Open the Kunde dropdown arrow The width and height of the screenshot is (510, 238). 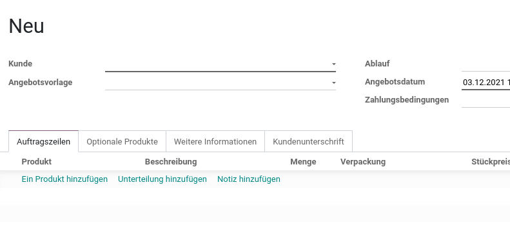tap(334, 64)
